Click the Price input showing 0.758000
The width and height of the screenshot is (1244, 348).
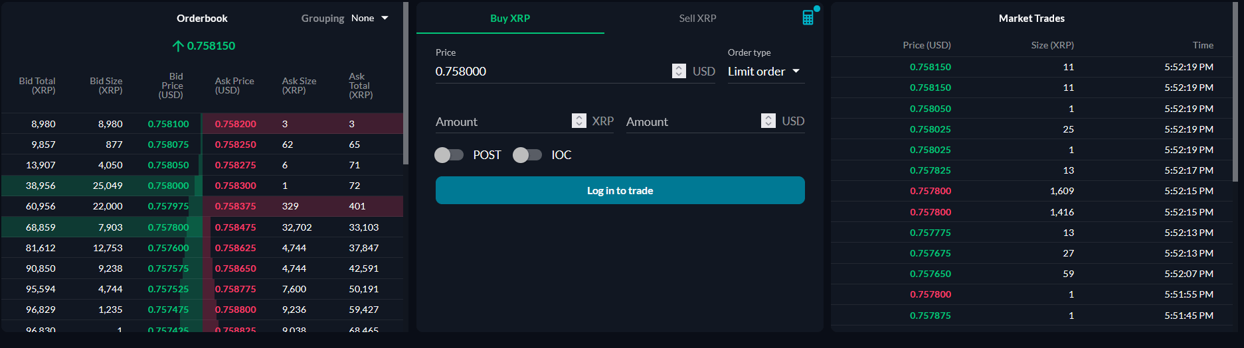[551, 72]
